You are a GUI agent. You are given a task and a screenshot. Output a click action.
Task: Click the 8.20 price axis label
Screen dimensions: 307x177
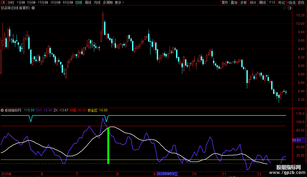click(301, 99)
